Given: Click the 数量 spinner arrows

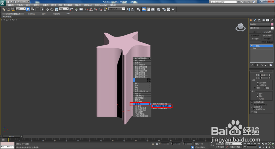Looking at the screenshot, I should point(269,75).
